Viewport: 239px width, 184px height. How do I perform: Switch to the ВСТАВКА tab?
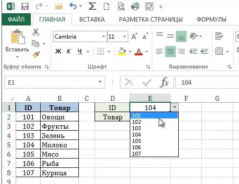coord(92,20)
